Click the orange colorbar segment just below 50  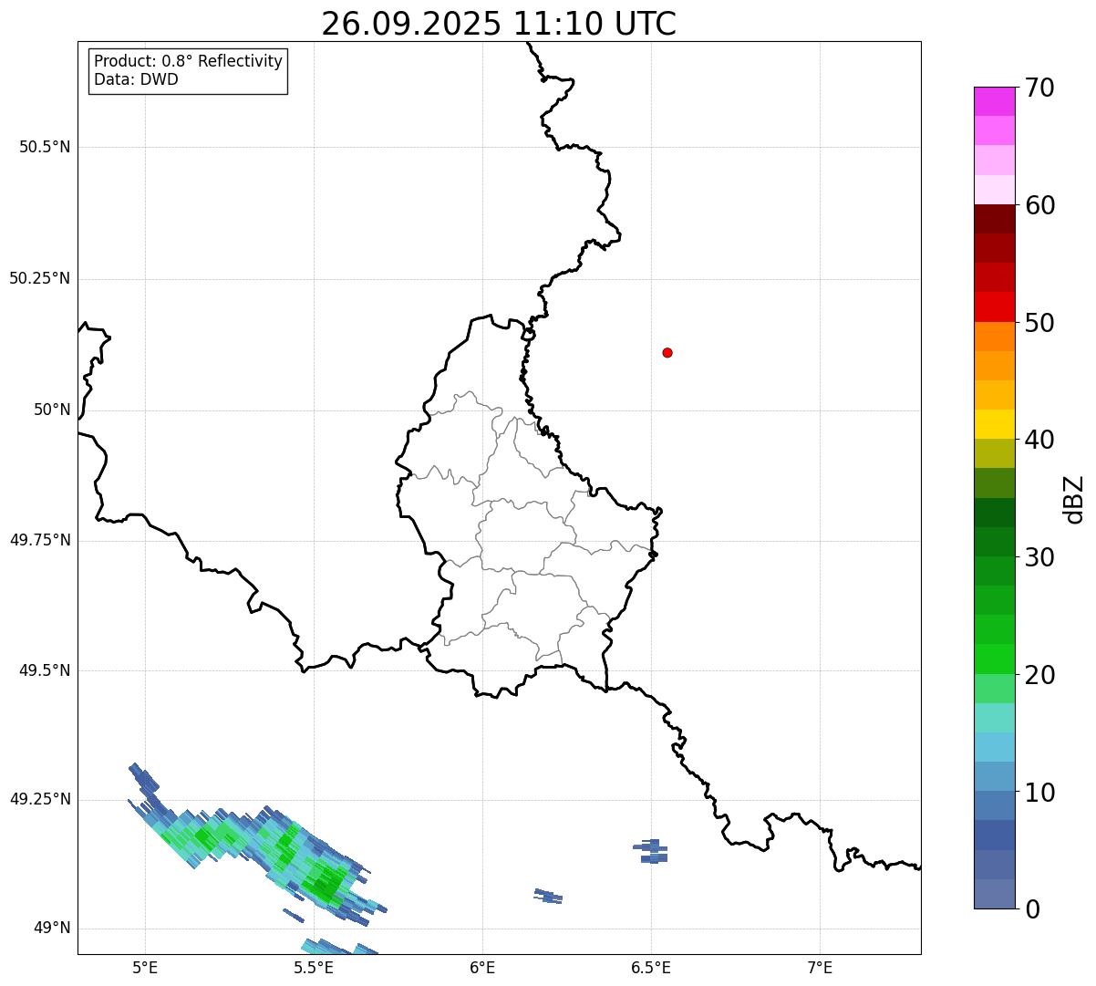994,337
